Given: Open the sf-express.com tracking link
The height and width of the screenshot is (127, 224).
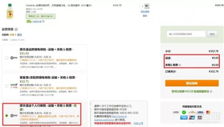Looking at the screenshot, I should point(111,118).
